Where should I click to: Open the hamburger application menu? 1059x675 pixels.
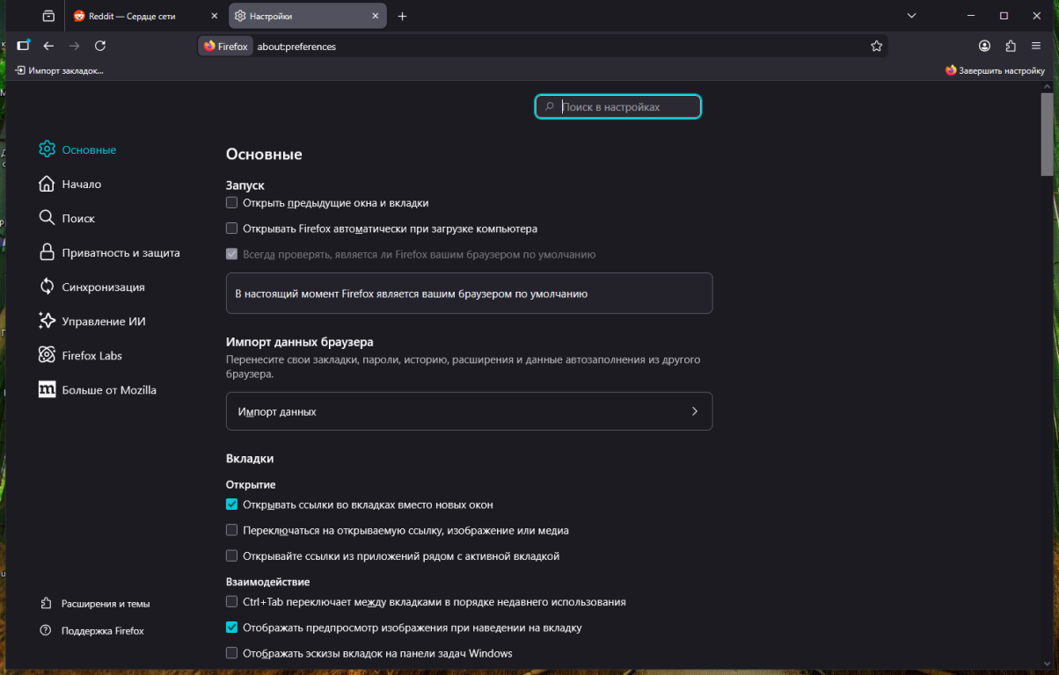(1036, 46)
